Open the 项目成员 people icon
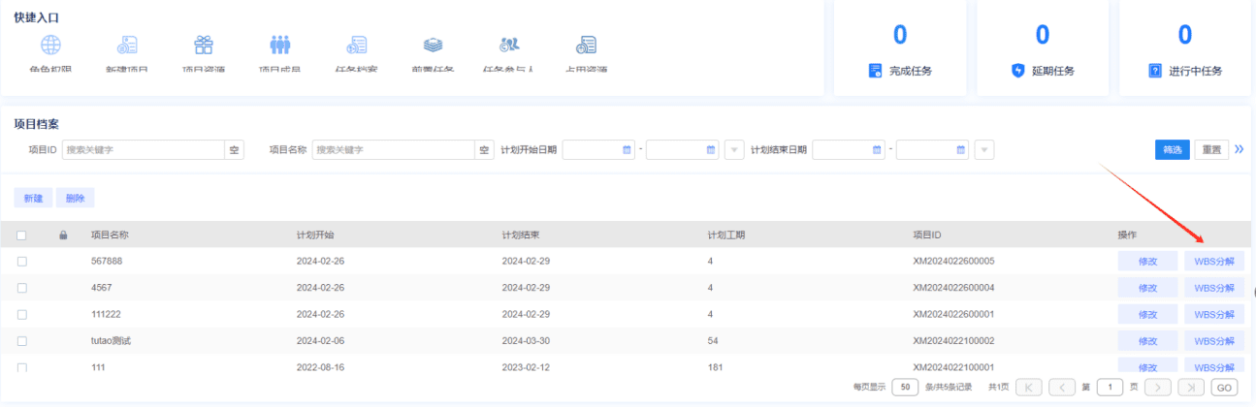 (x=280, y=45)
